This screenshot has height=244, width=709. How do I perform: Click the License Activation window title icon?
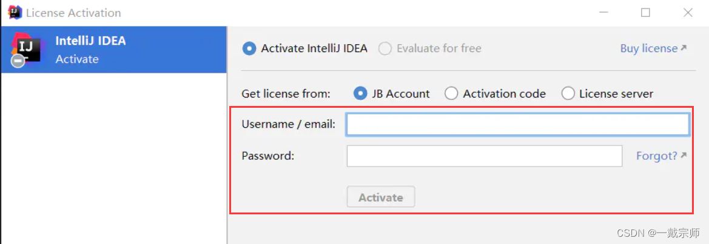tap(15, 12)
